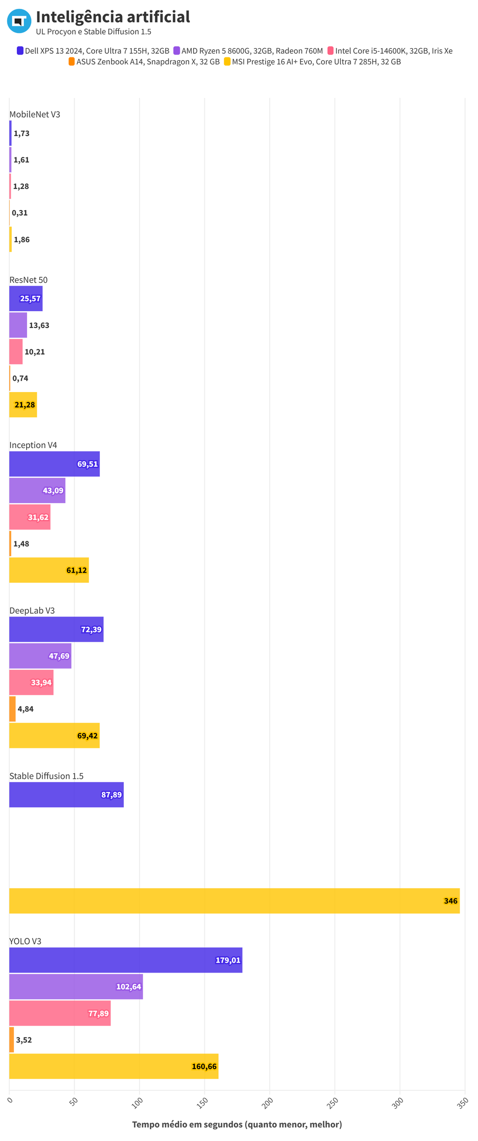The height and width of the screenshot is (1141, 478).
Task: Click the Tempo médio em segundos axis title
Action: click(x=237, y=1124)
